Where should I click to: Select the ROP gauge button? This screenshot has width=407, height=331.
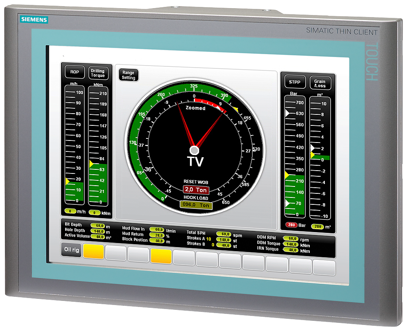click(x=74, y=72)
